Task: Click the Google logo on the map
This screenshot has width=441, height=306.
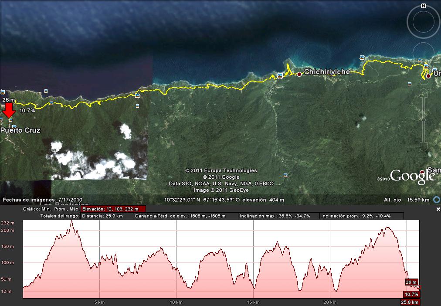Action: (x=412, y=176)
